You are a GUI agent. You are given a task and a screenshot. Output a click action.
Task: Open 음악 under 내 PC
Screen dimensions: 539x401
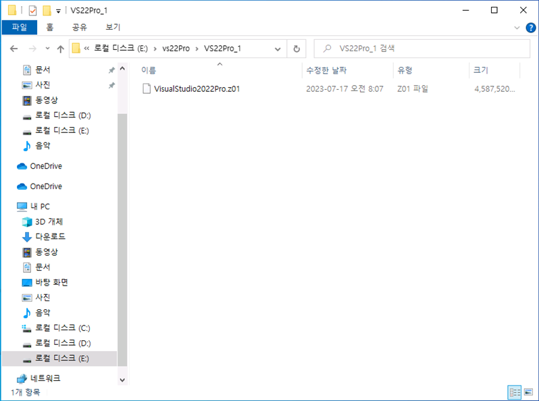point(43,313)
